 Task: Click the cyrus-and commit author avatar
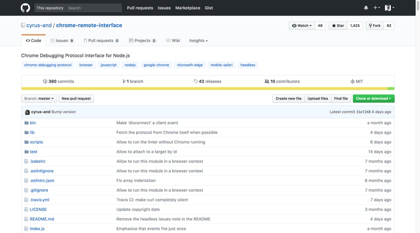(x=27, y=112)
